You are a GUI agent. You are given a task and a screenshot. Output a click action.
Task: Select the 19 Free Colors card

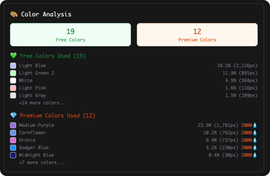tap(70, 35)
